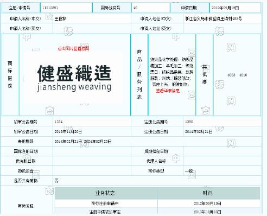Select the 申请人名称(中文) label
267x216 pixels.
[26, 18]
